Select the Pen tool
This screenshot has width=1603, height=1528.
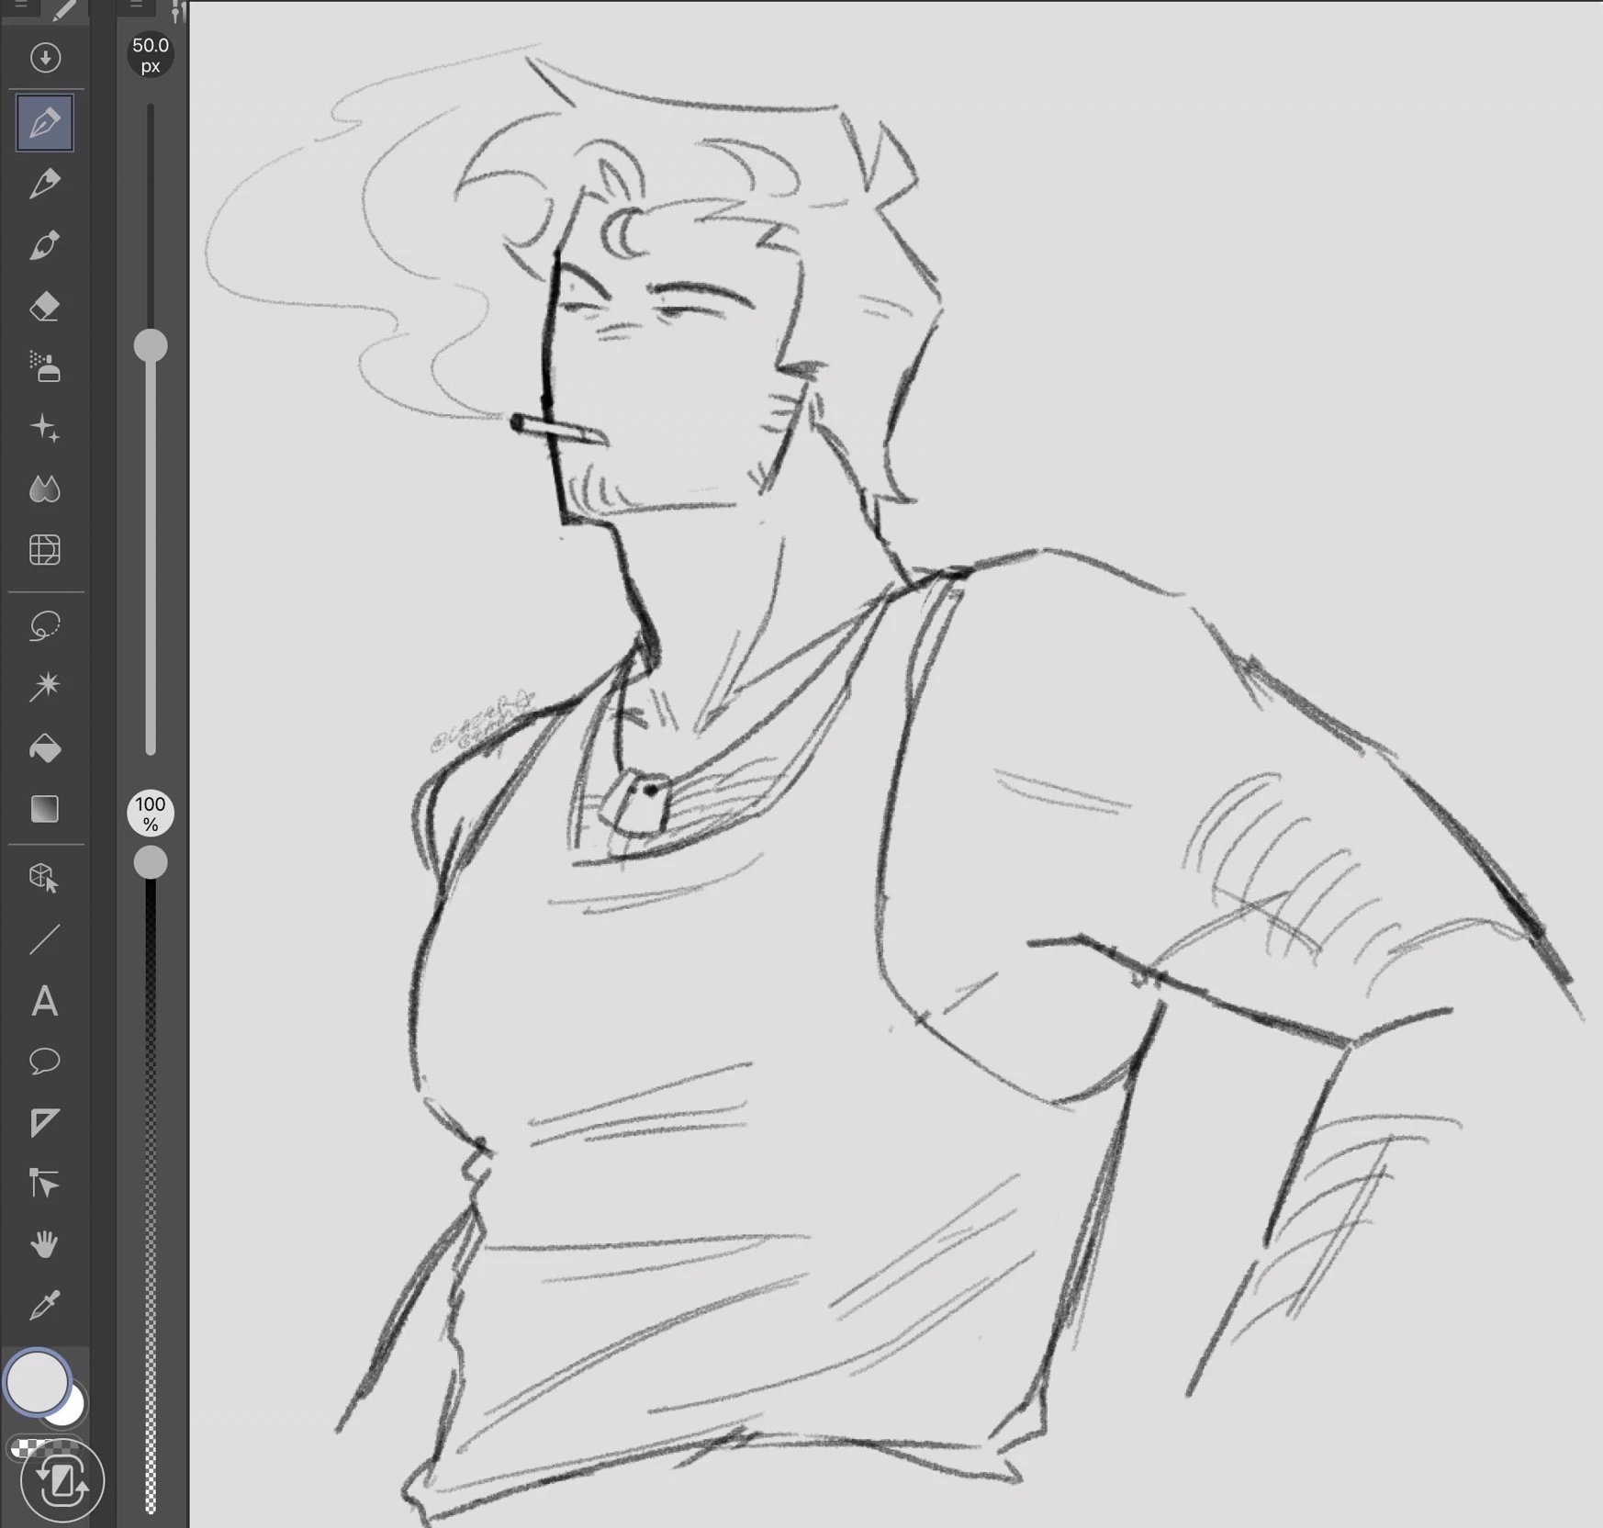point(45,123)
